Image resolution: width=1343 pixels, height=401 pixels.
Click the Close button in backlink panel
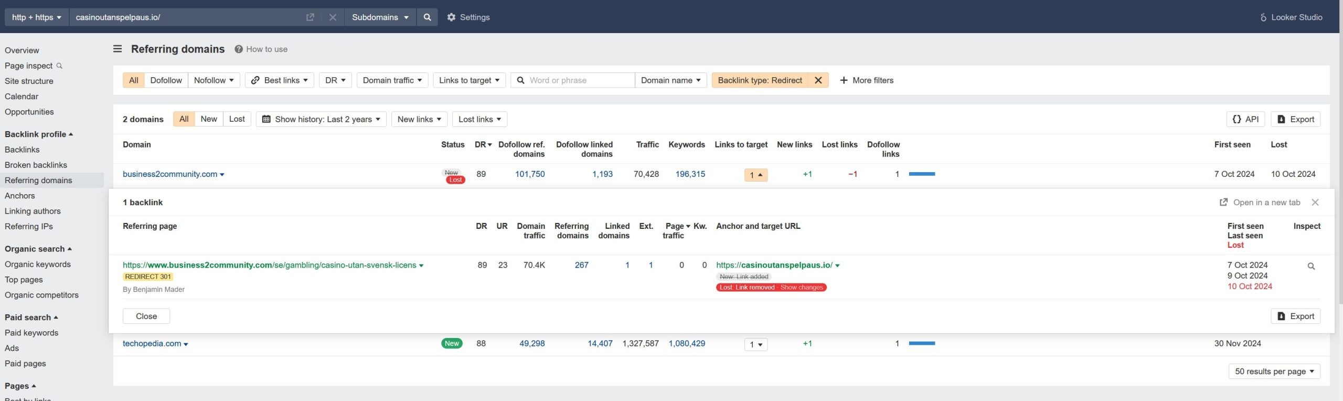(146, 316)
